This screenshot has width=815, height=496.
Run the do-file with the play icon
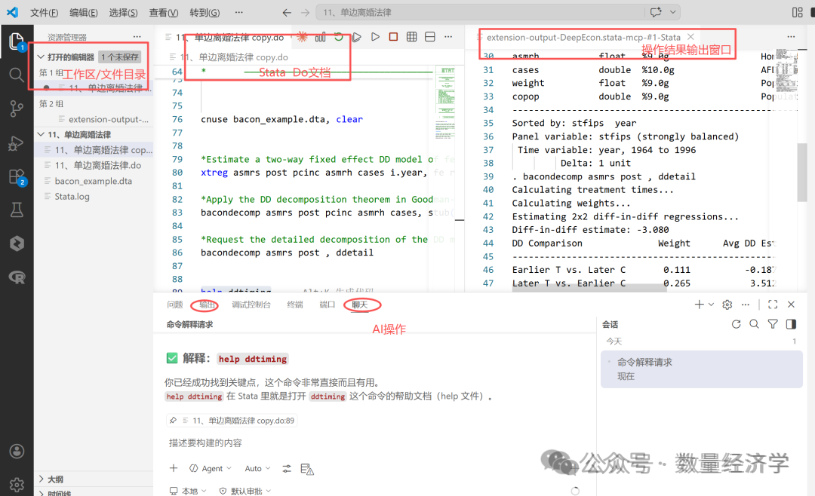coord(375,37)
